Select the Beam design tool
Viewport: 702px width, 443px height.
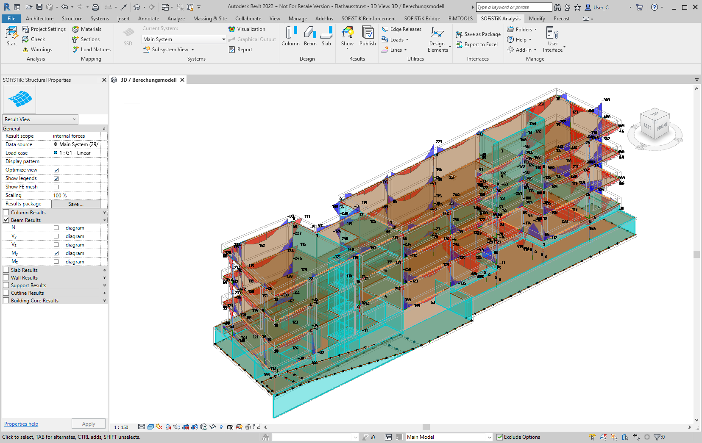(310, 36)
